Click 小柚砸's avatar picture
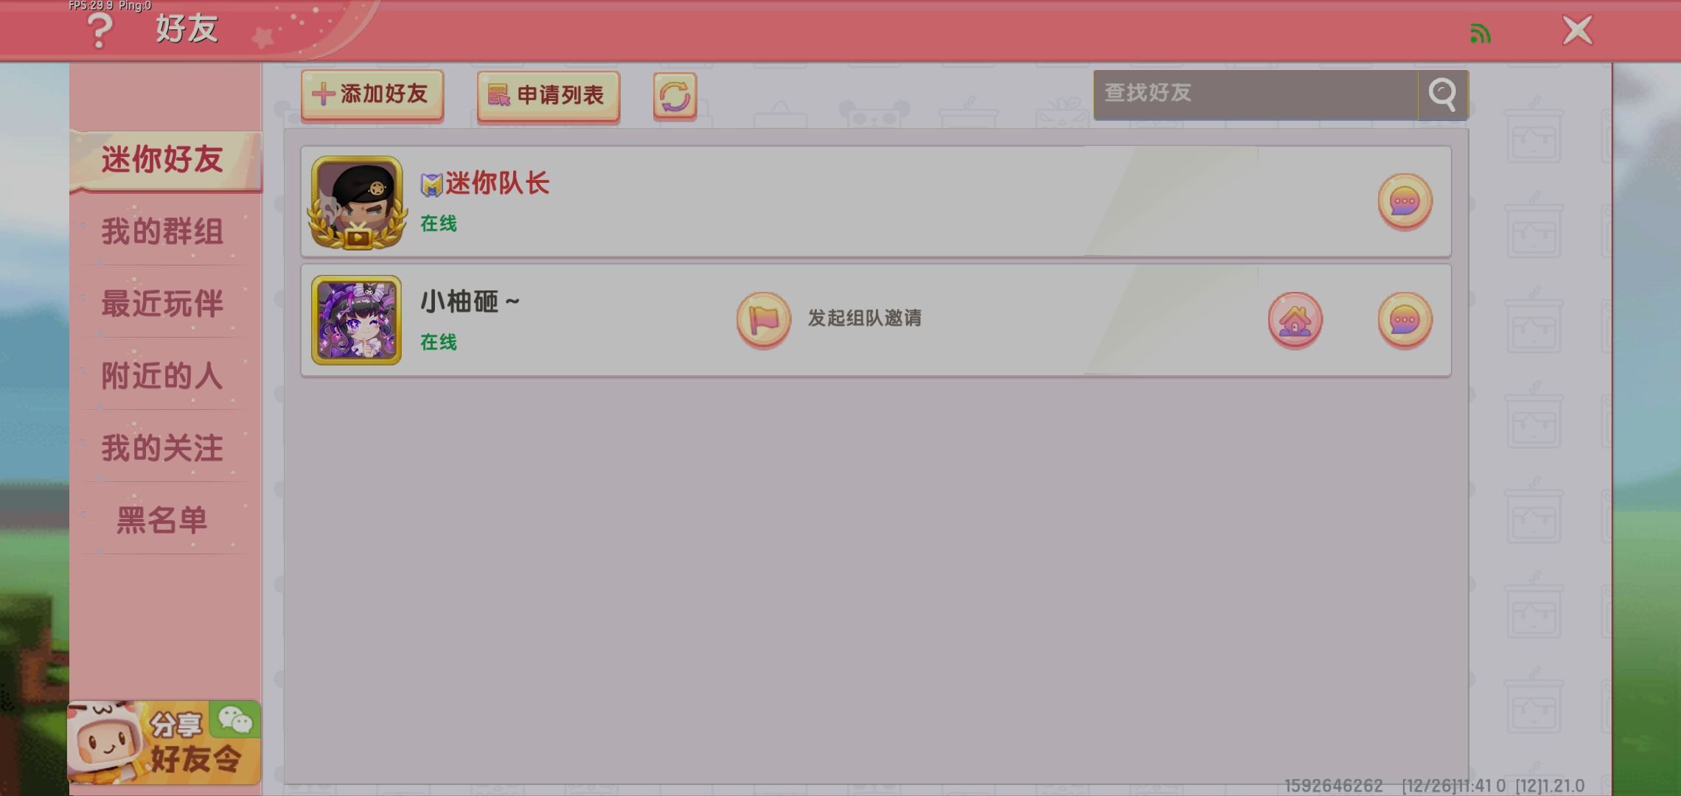Image resolution: width=1681 pixels, height=796 pixels. click(x=357, y=321)
